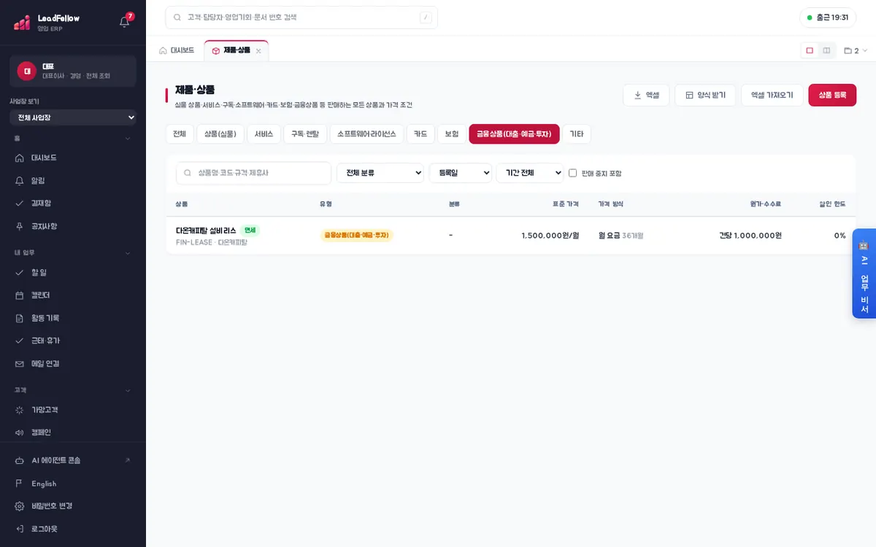Open 알림 in the sidebar
This screenshot has height=547, width=876.
[73, 180]
